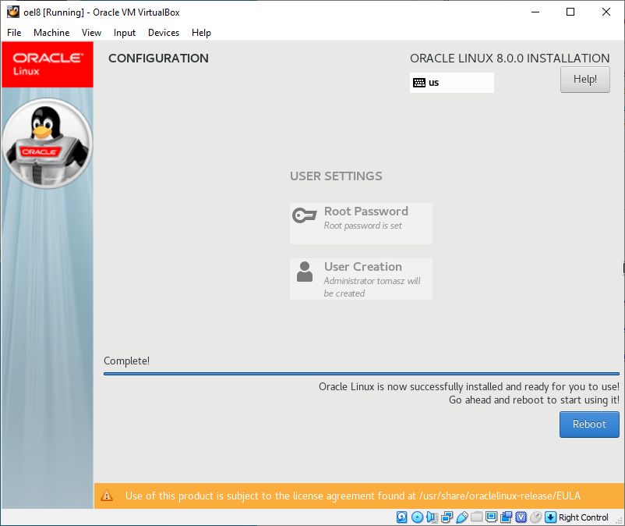Click the hard disk activity status icon

(x=402, y=517)
